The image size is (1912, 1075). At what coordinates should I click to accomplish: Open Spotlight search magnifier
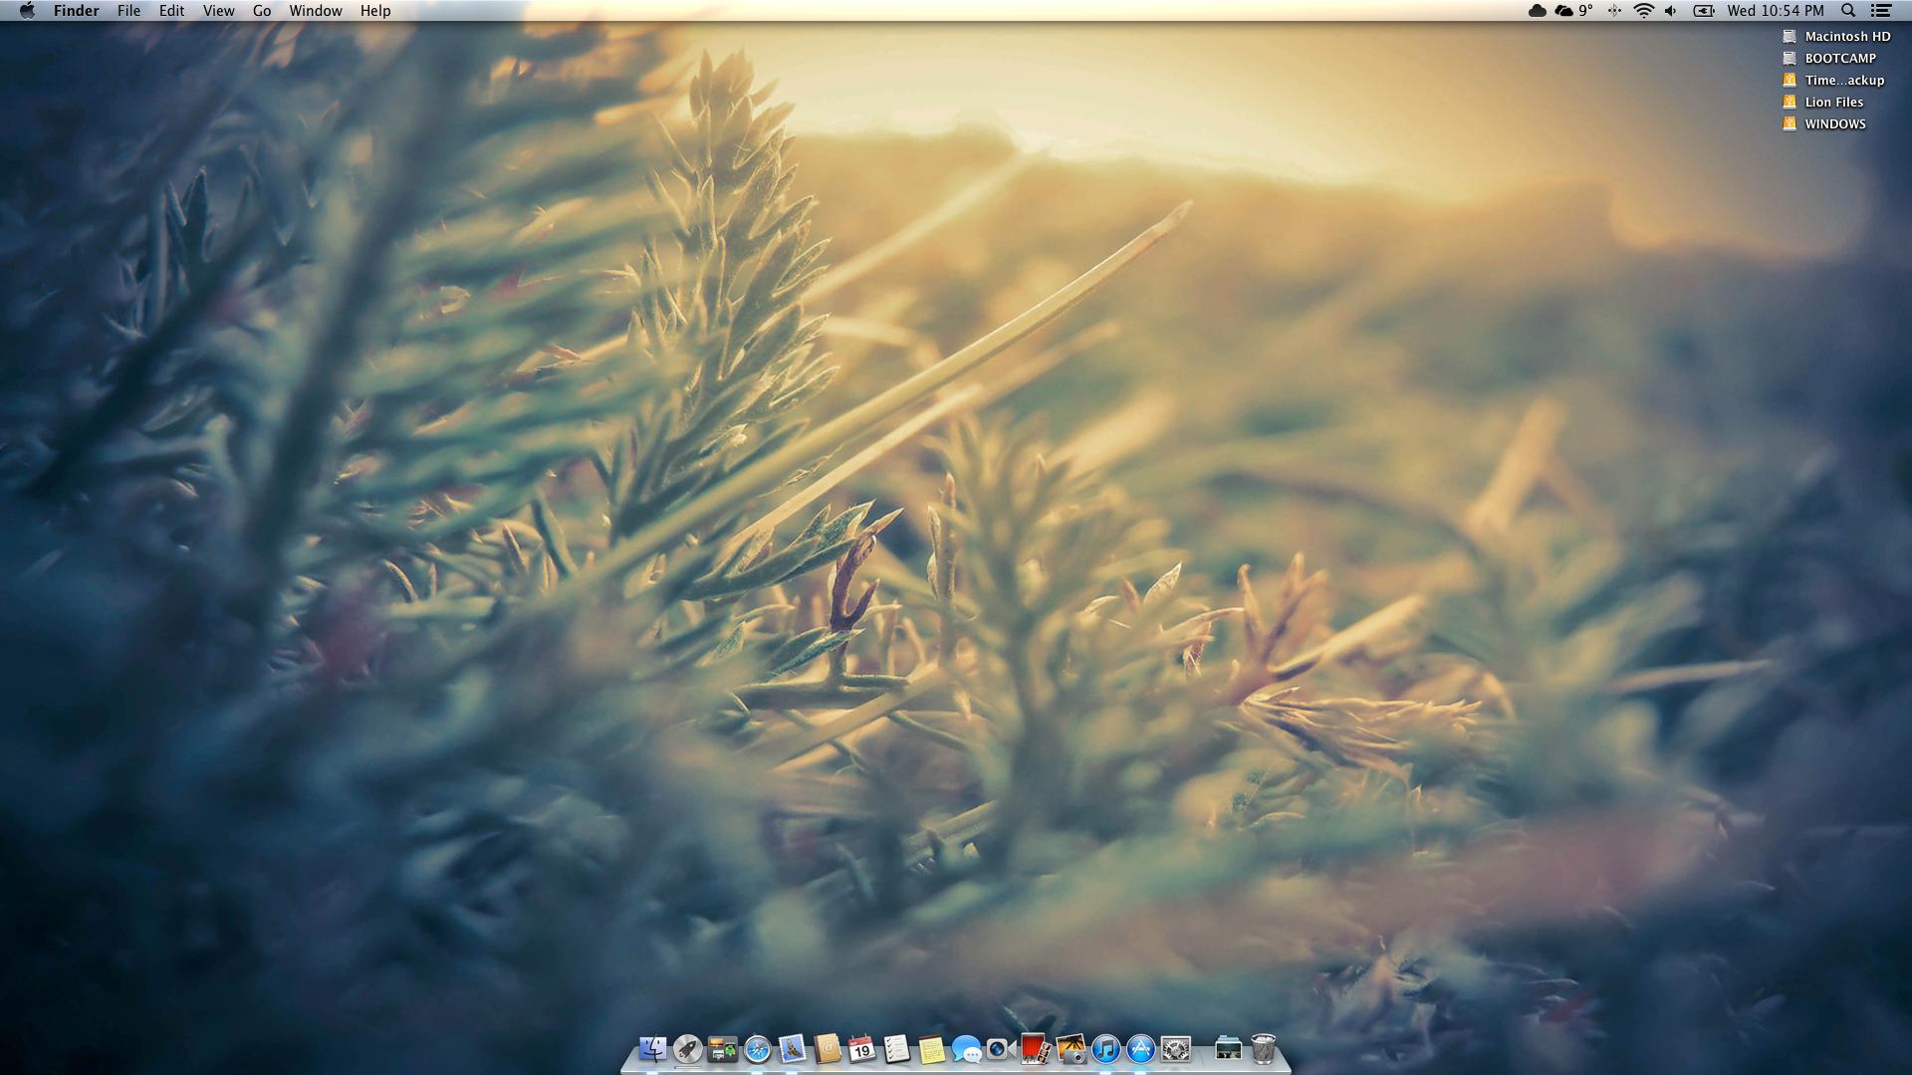[x=1848, y=10]
